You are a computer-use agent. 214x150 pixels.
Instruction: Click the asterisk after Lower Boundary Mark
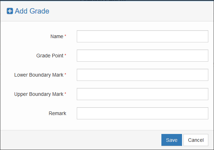[65, 74]
